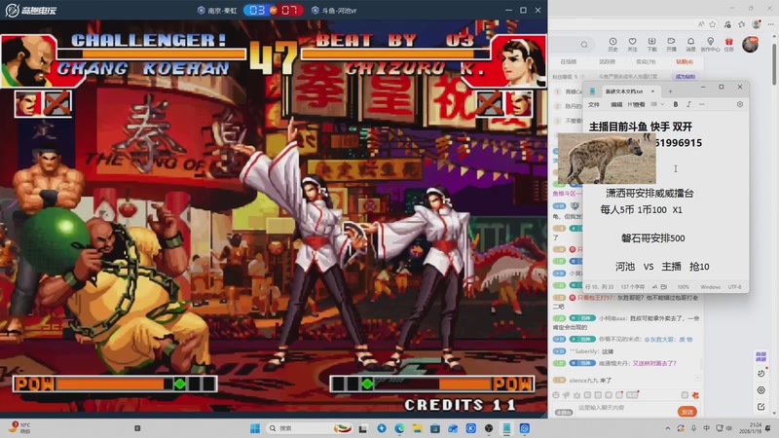Open the 100% zoom level in Notepad status bar
Screen dimensions: 779x438
[684, 287]
